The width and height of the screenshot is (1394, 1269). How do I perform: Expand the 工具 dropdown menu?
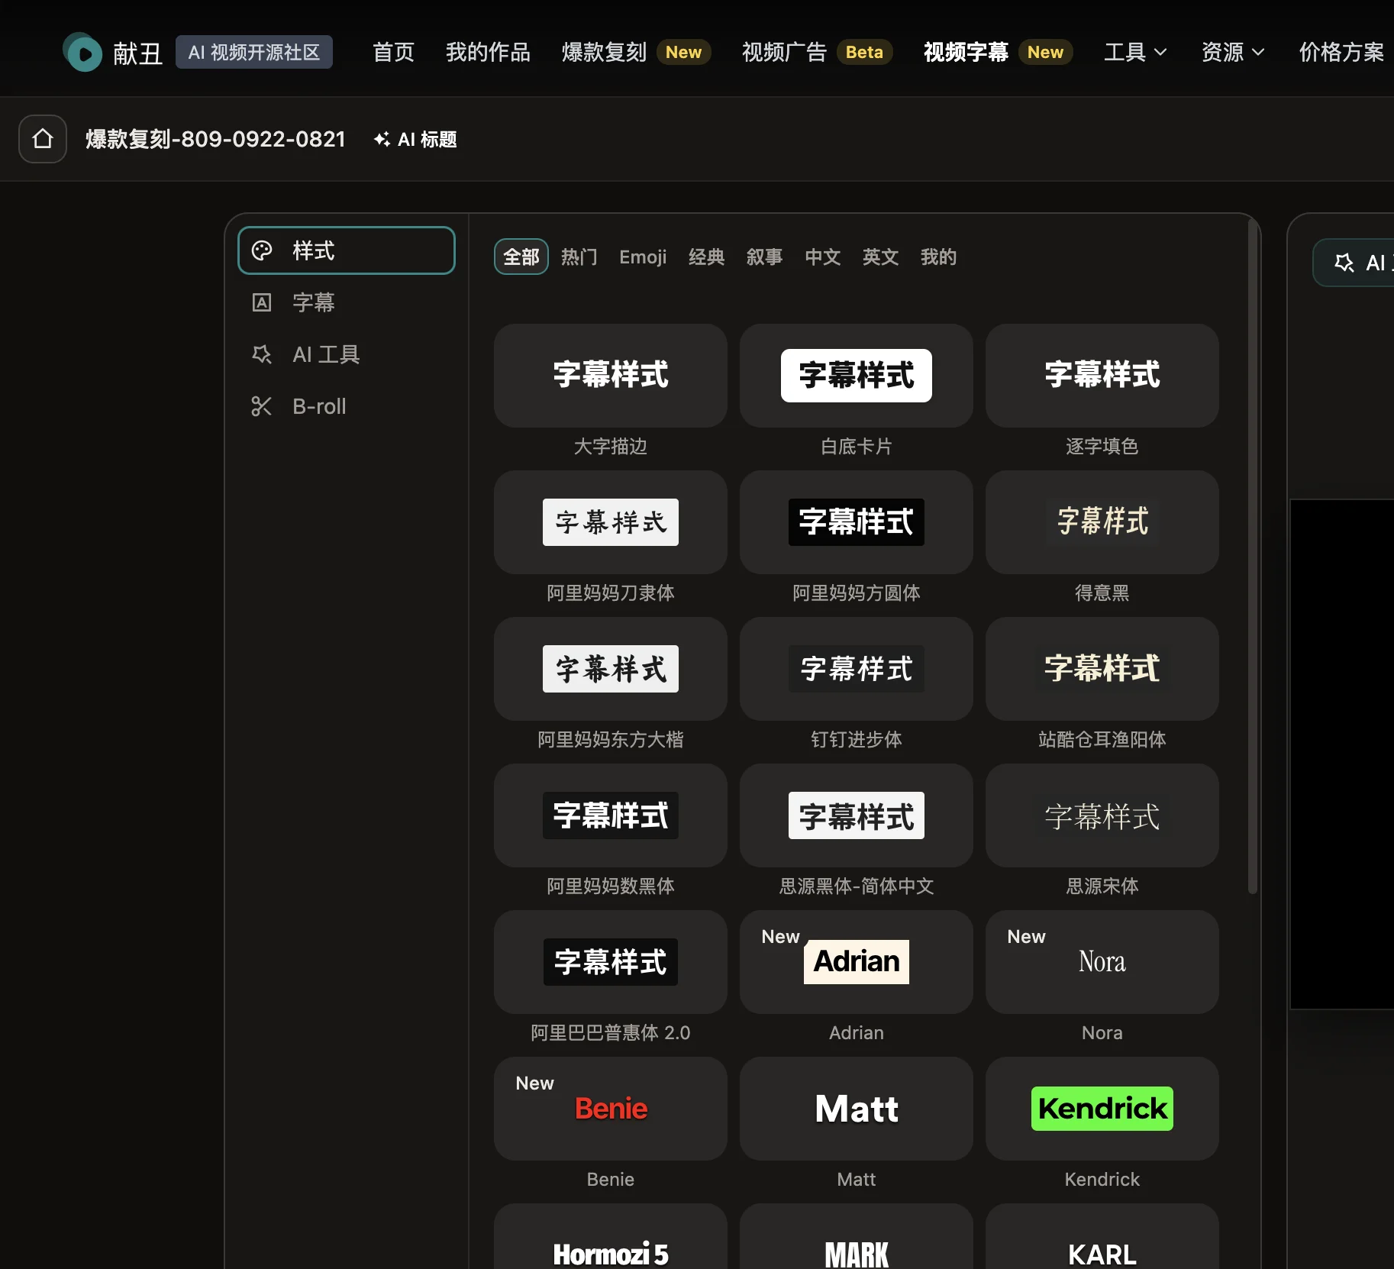(x=1135, y=52)
